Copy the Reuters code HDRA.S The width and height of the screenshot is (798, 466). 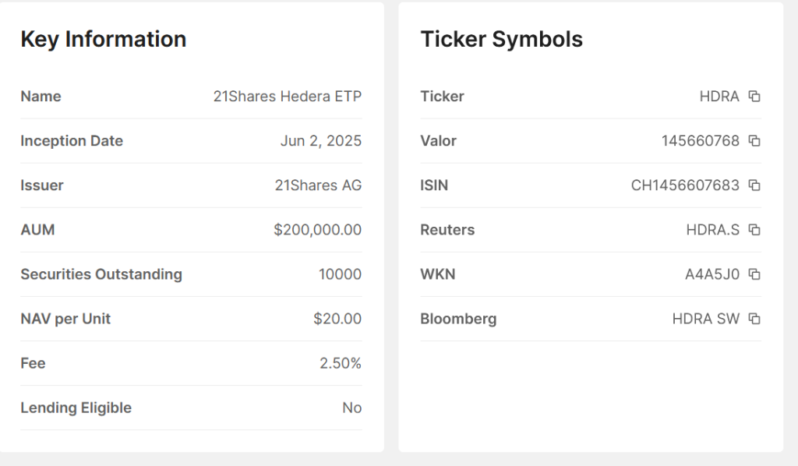pyautogui.click(x=754, y=230)
